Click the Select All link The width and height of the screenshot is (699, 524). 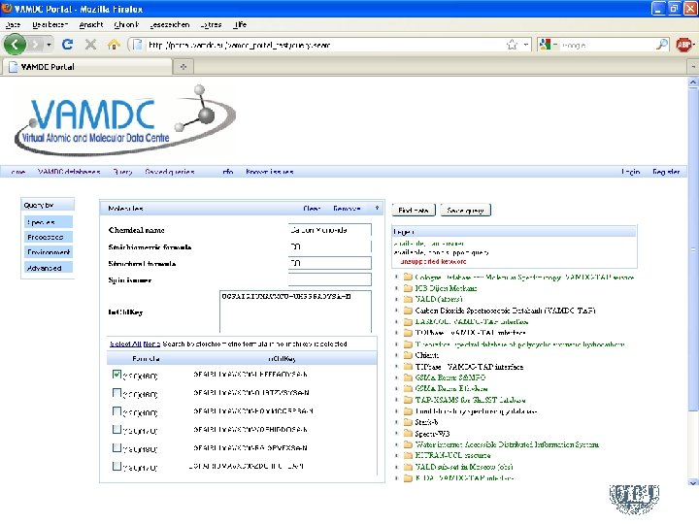pos(125,344)
